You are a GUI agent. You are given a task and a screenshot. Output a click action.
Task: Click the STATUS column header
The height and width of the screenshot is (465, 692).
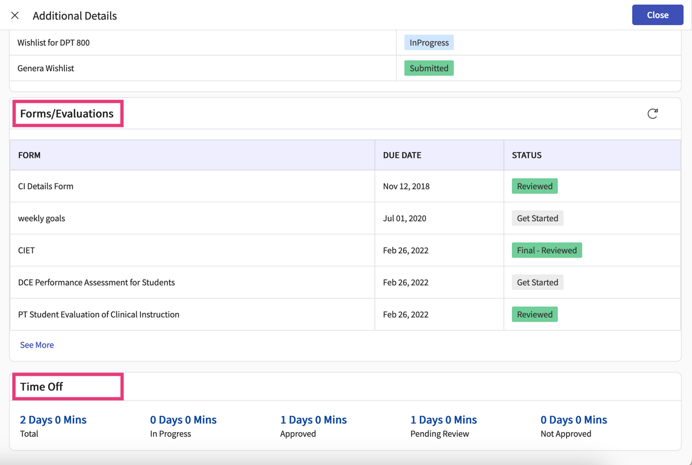526,155
